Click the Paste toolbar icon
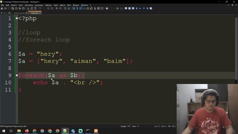This screenshot has height=134, width=238. 35,9
